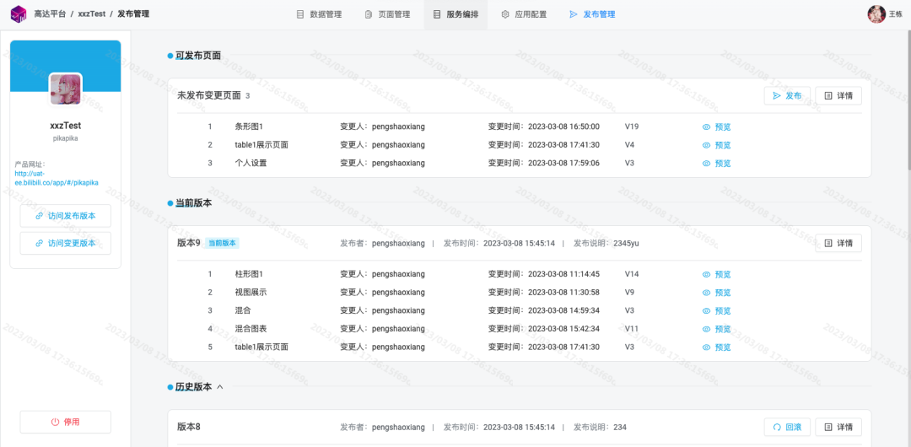Viewport: 911px width, 447px height.
Task: Click the user name 王栋
Action: coord(896,14)
